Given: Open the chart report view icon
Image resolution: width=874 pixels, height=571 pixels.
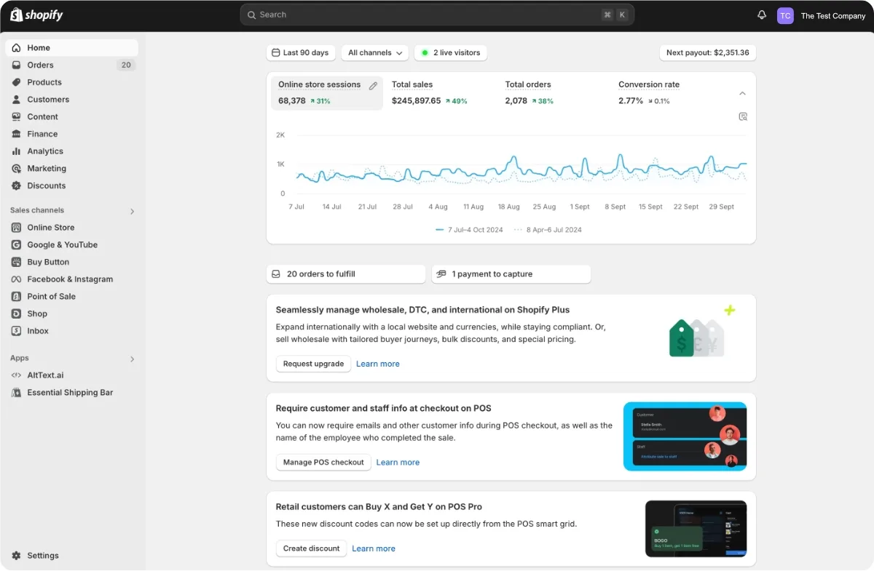Looking at the screenshot, I should coord(743,116).
